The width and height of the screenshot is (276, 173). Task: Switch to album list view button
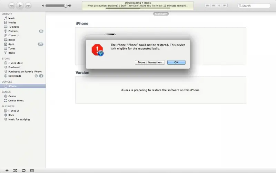click(x=213, y=6)
